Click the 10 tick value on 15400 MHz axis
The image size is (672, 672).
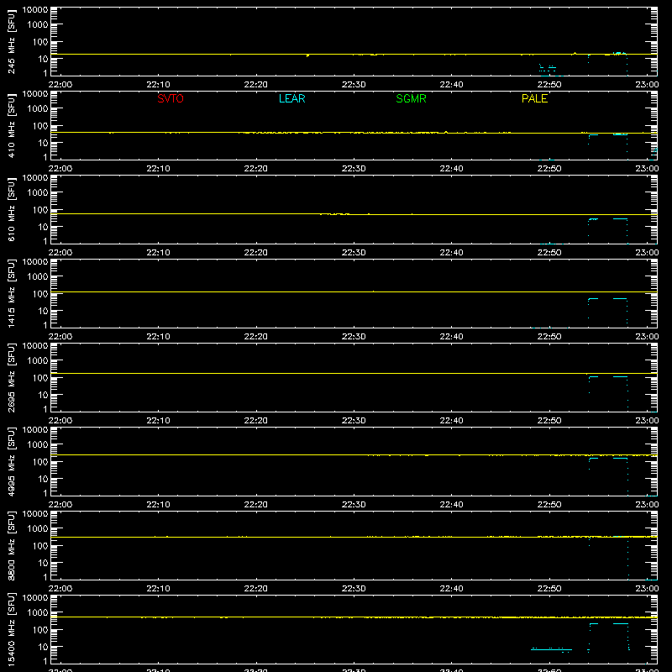coord(44,647)
